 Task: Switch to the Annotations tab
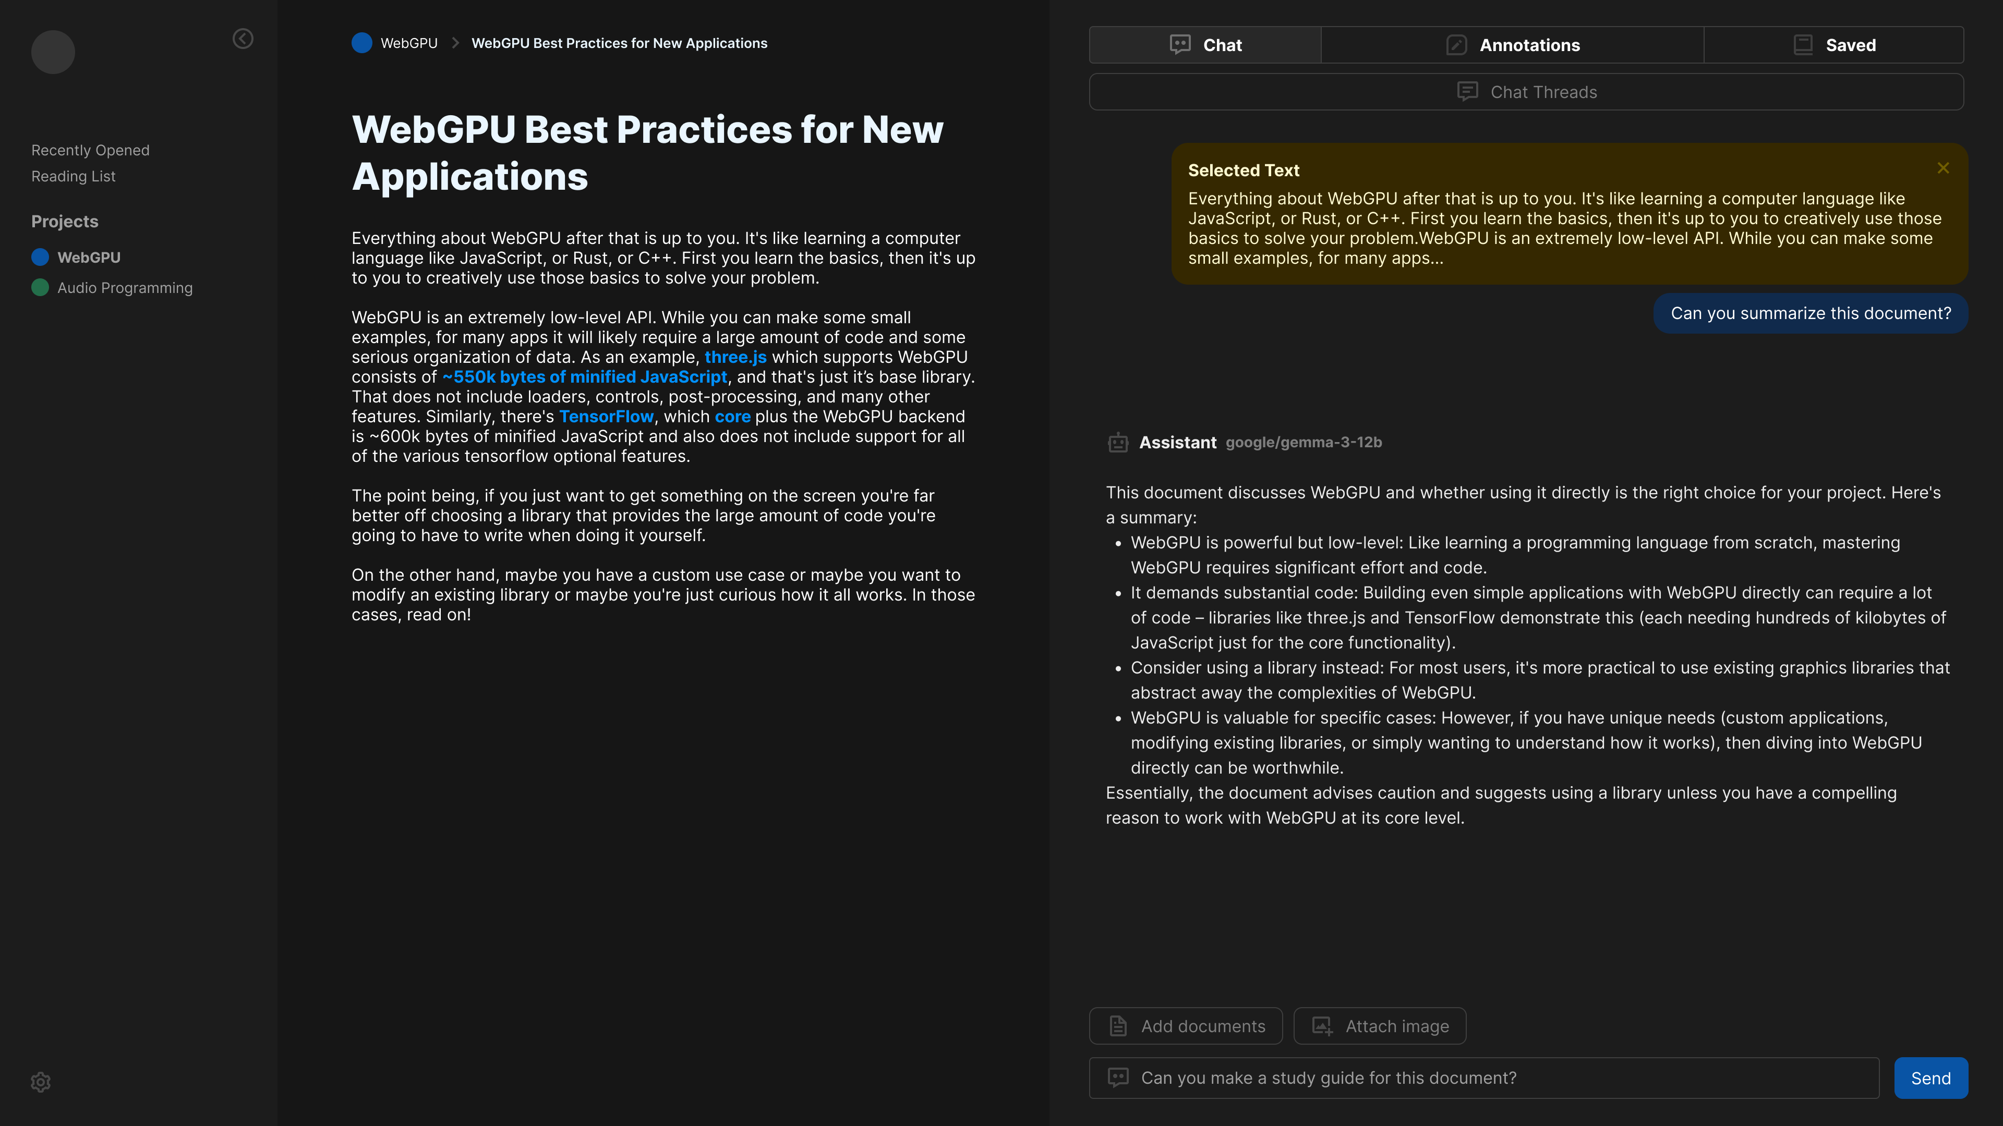1512,45
